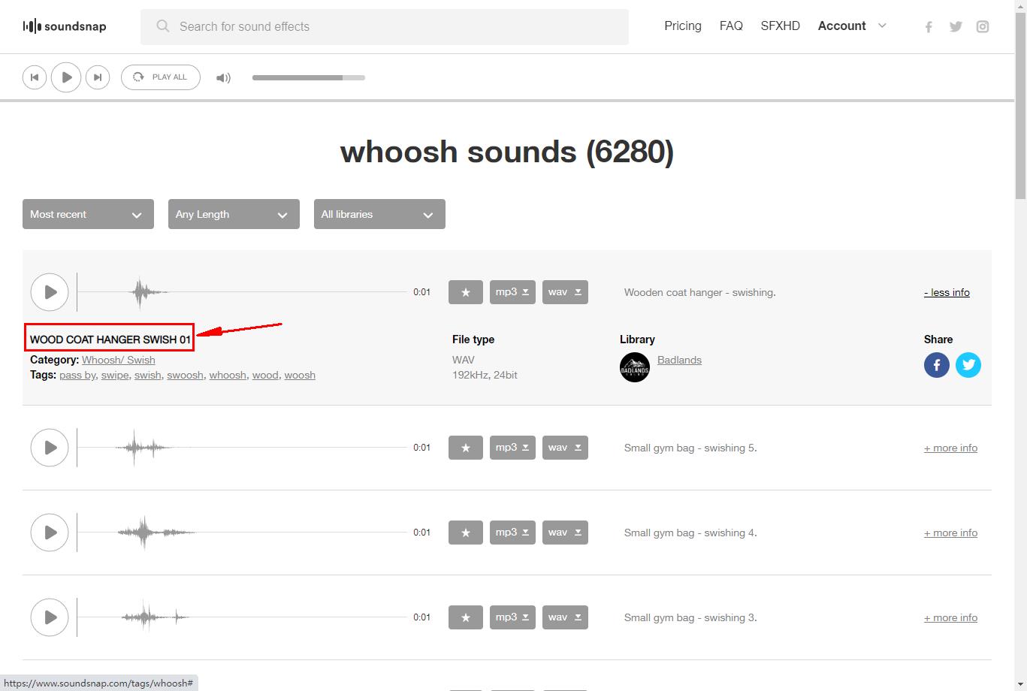The height and width of the screenshot is (691, 1027).
Task: Skip to the next track
Action: pyautogui.click(x=98, y=77)
